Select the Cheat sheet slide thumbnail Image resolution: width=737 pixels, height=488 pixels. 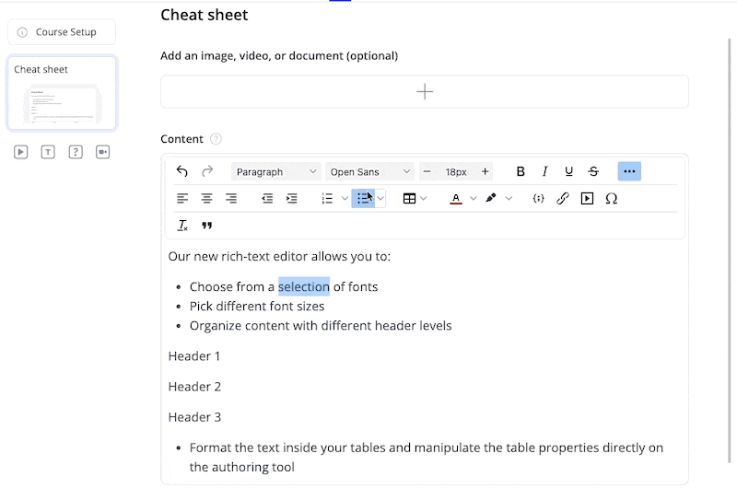click(x=63, y=94)
